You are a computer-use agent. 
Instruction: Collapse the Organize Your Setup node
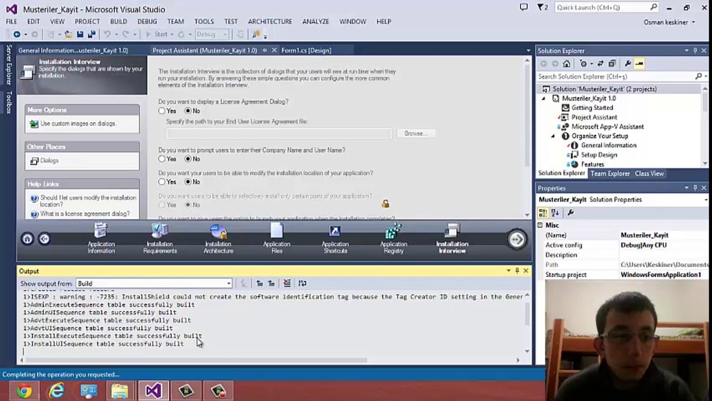553,136
